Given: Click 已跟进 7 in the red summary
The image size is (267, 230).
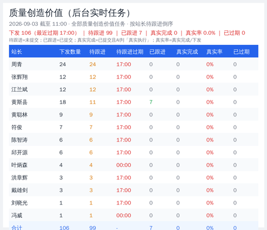Looking at the screenshot, I should coord(131,33).
